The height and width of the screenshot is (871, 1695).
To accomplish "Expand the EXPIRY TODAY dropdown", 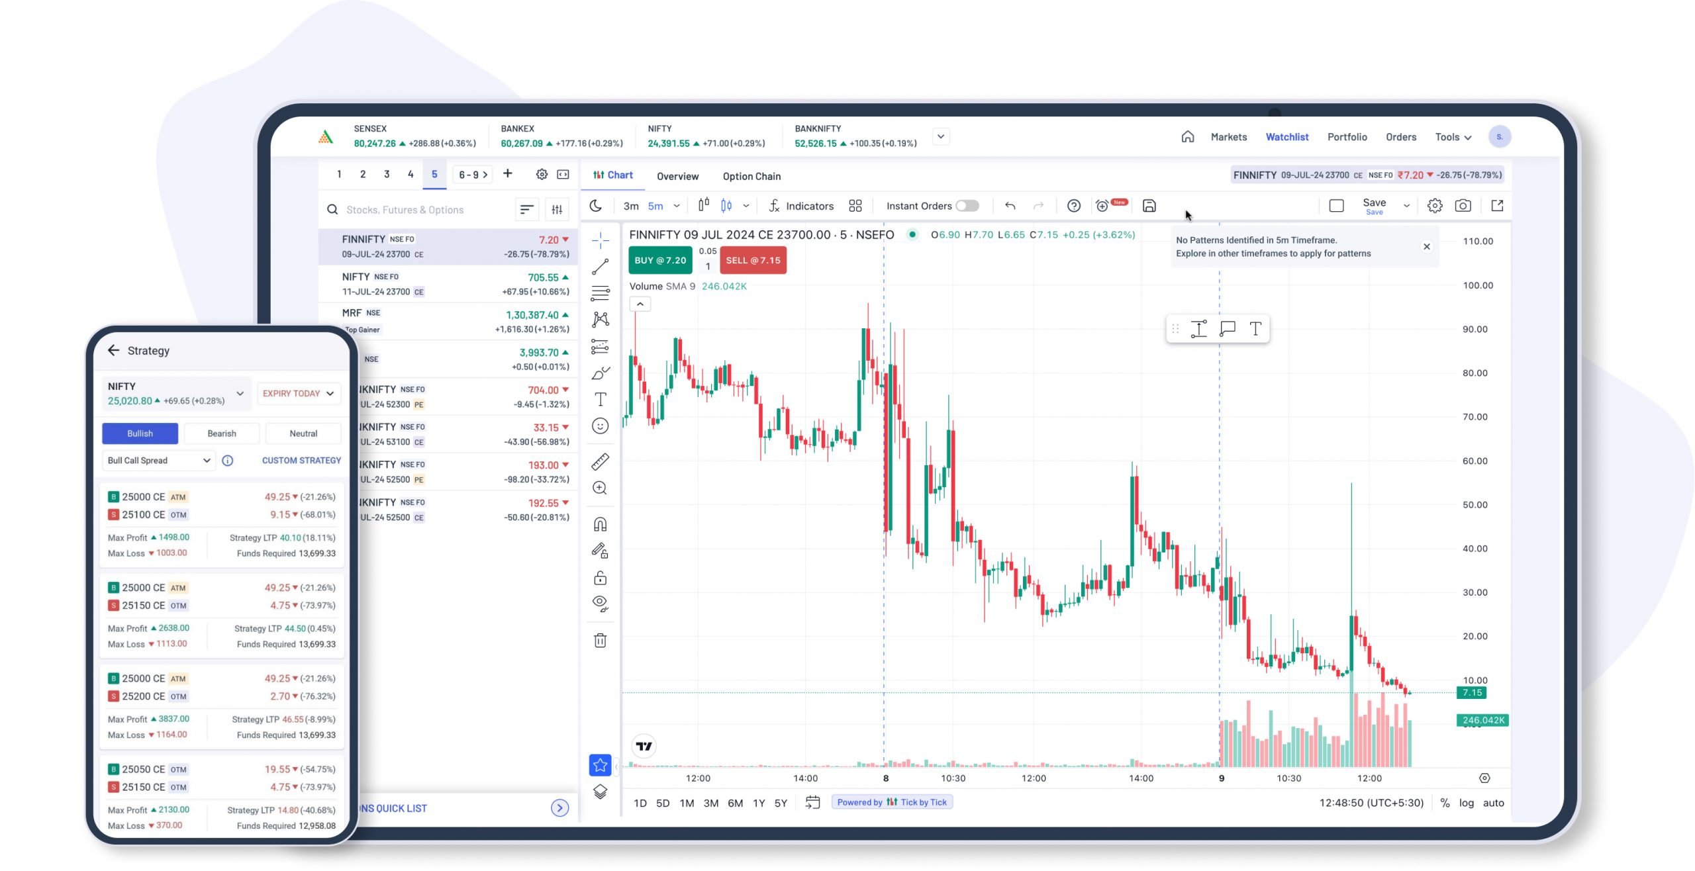I will coord(299,393).
